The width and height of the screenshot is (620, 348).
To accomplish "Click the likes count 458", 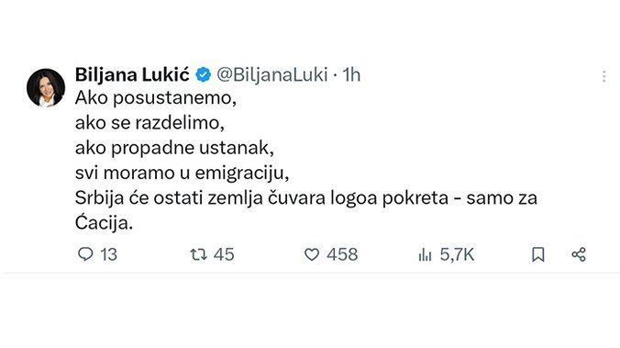I will pos(342,254).
